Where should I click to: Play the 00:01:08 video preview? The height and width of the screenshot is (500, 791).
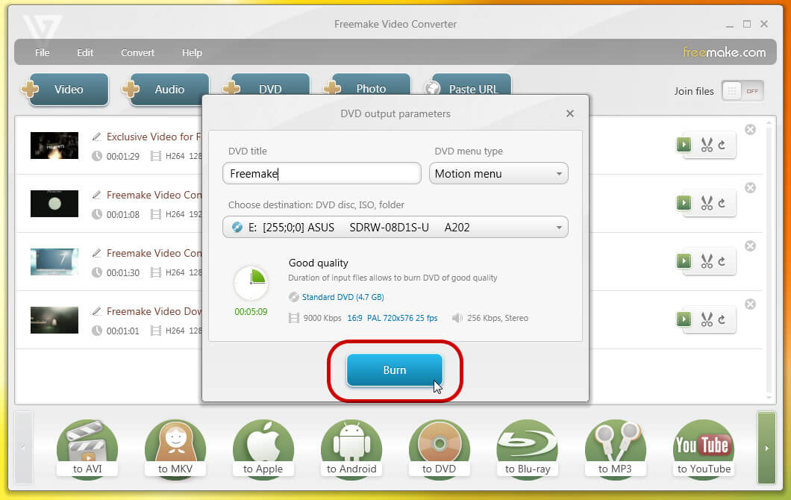click(x=684, y=203)
